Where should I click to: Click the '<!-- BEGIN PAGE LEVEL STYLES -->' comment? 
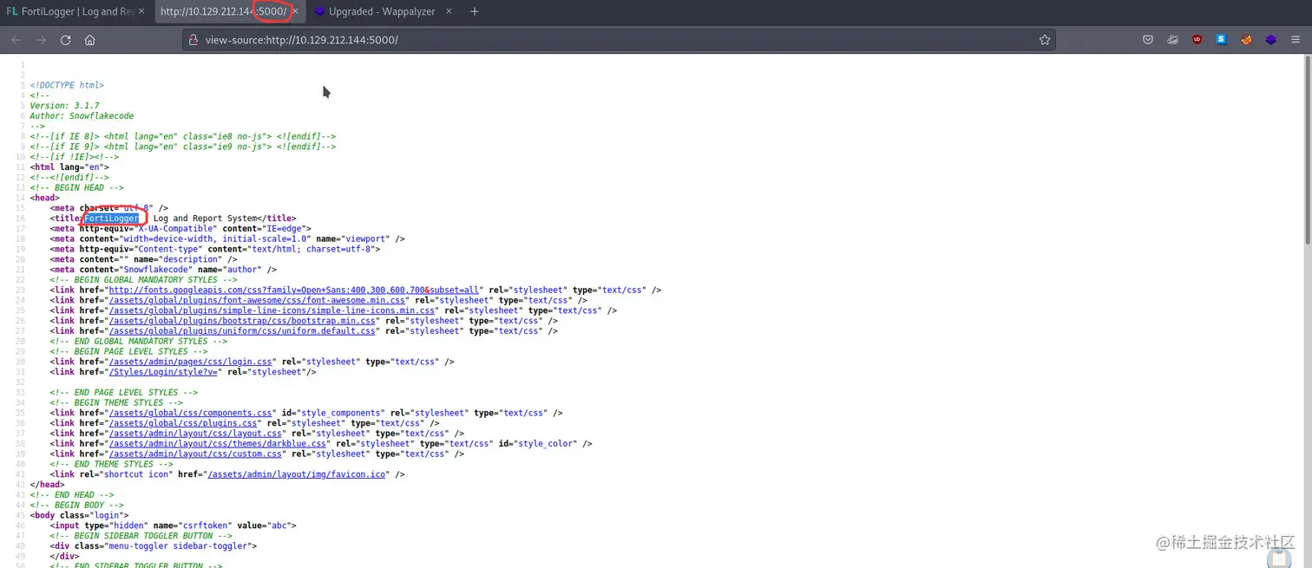point(128,351)
